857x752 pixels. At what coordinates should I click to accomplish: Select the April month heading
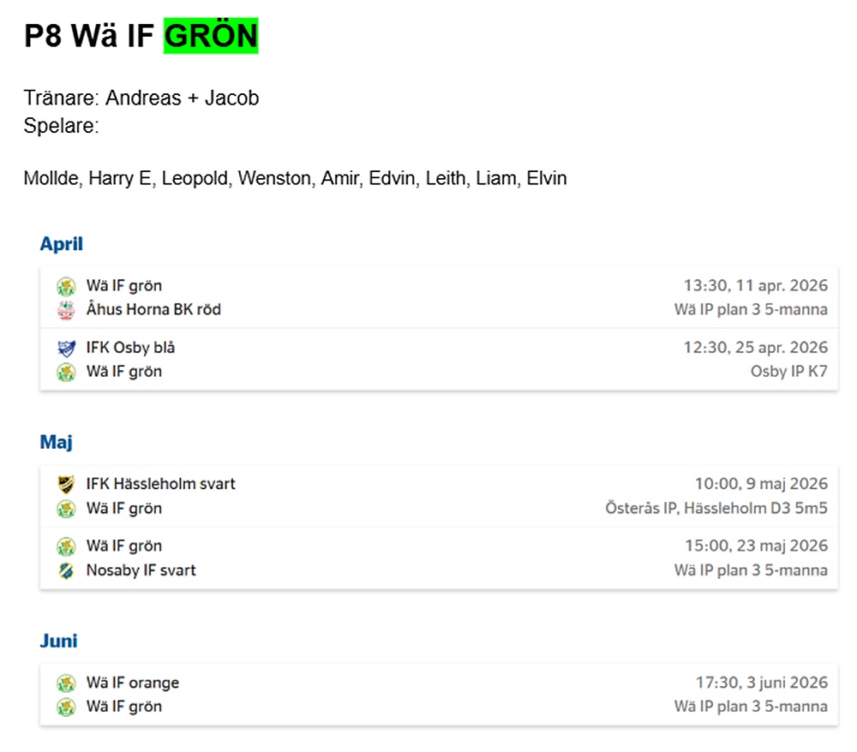62,244
